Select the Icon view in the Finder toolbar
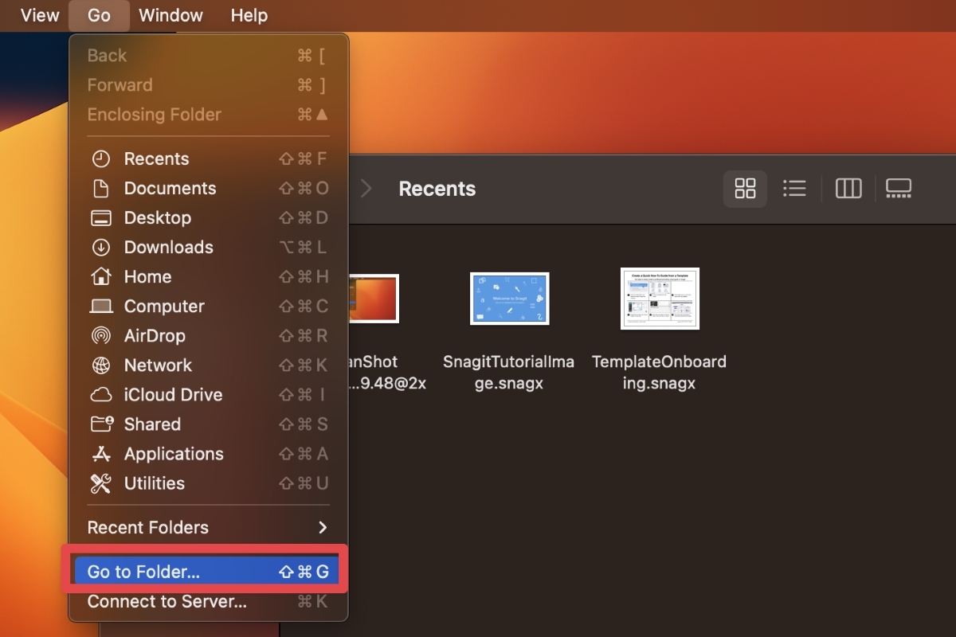Screen dimensions: 956x637 tap(745, 189)
